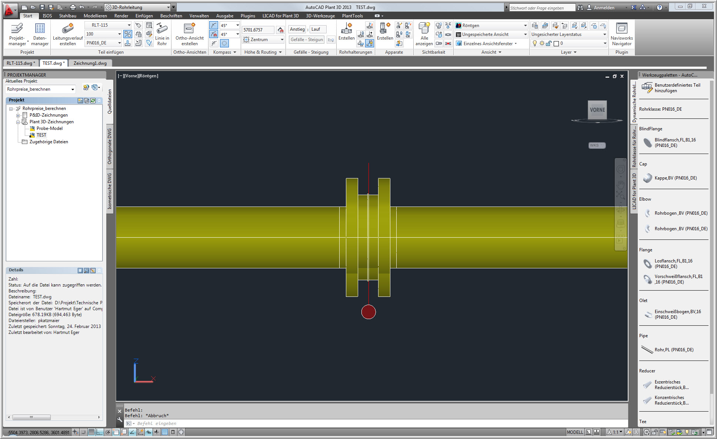Screen dimensions: 717x439
Task: Toggle ortho mode in status bar
Action: pos(100,432)
